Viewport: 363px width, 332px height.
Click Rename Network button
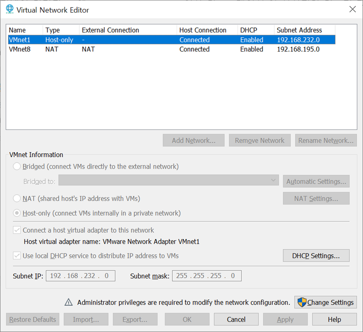pyautogui.click(x=326, y=140)
